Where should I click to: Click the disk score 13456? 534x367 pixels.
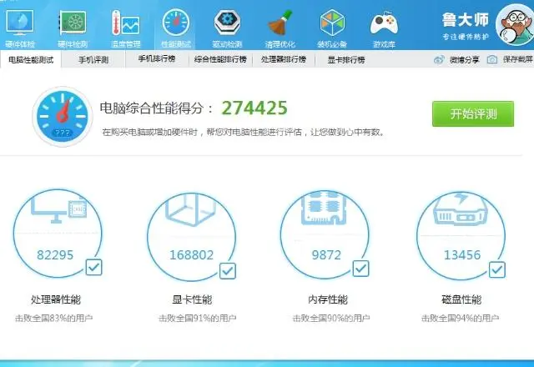462,255
